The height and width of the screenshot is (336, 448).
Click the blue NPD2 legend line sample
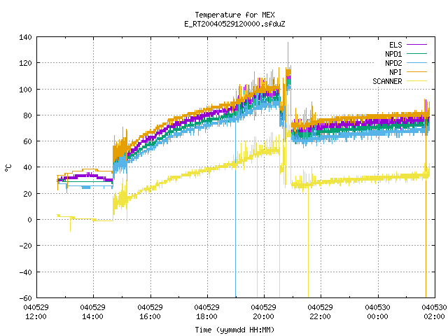pos(416,62)
